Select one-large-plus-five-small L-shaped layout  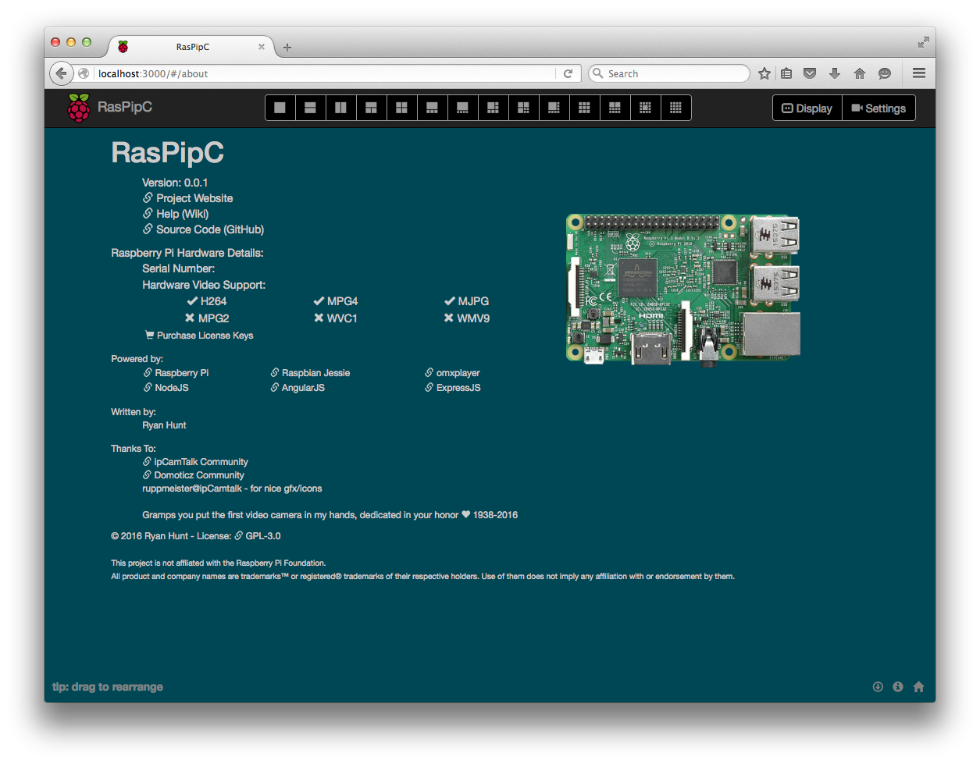494,108
